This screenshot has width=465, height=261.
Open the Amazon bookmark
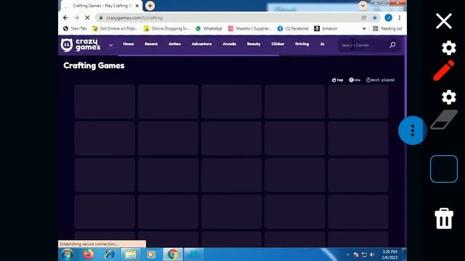pos(325,28)
